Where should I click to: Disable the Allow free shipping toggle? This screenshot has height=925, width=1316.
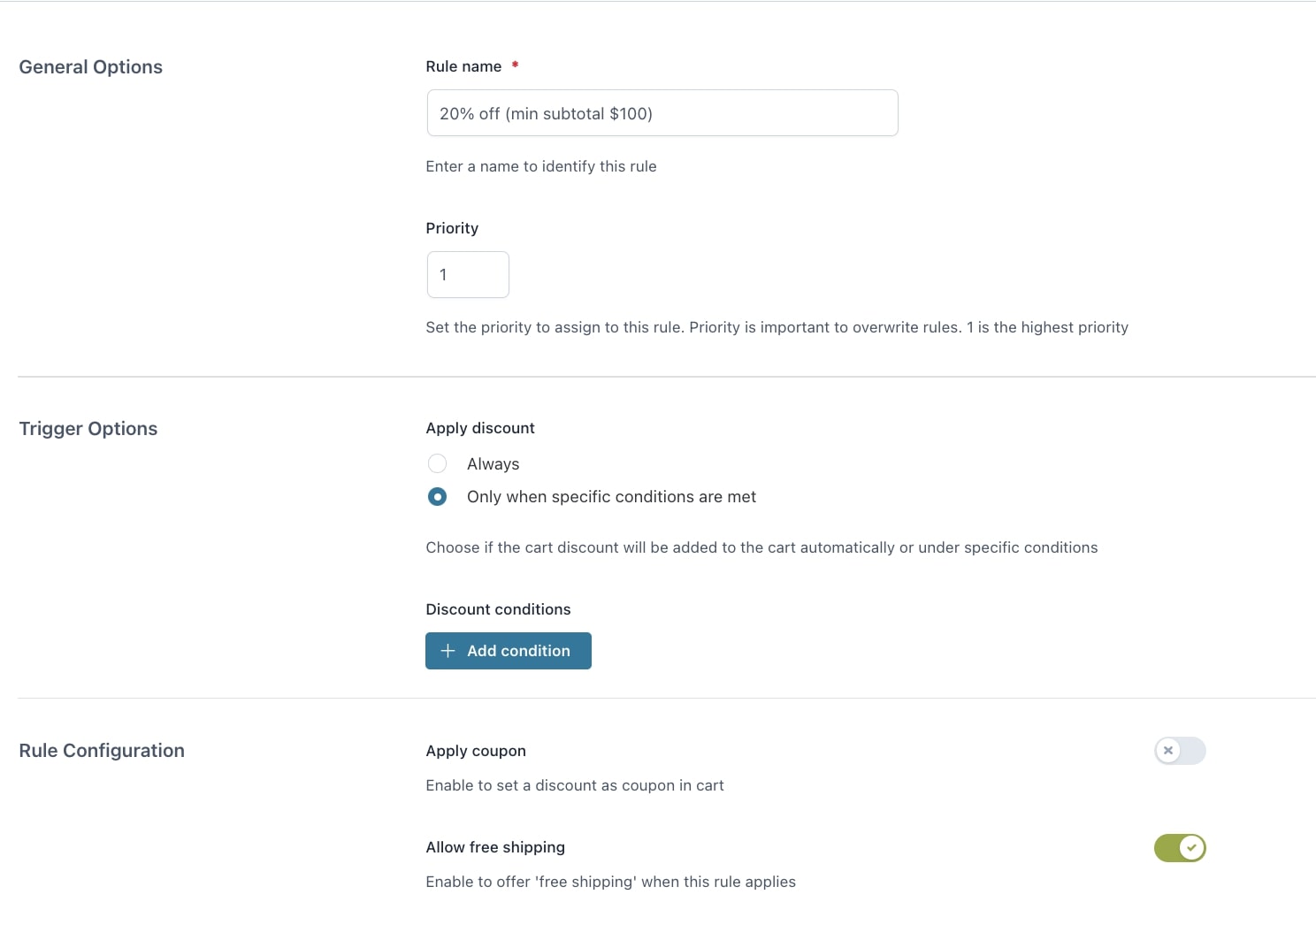point(1180,848)
